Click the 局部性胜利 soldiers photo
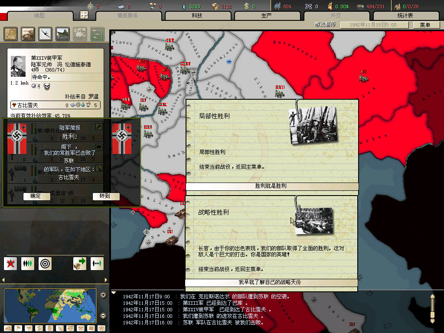 click(313, 125)
